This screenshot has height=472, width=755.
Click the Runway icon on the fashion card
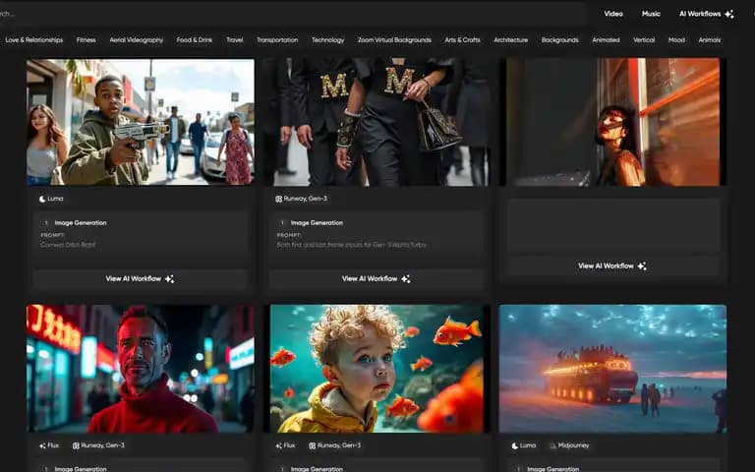(x=278, y=199)
